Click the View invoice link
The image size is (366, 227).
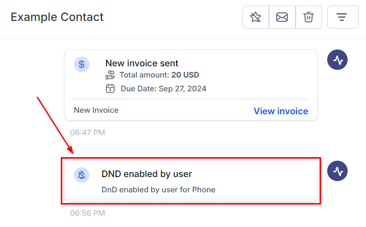coord(281,111)
